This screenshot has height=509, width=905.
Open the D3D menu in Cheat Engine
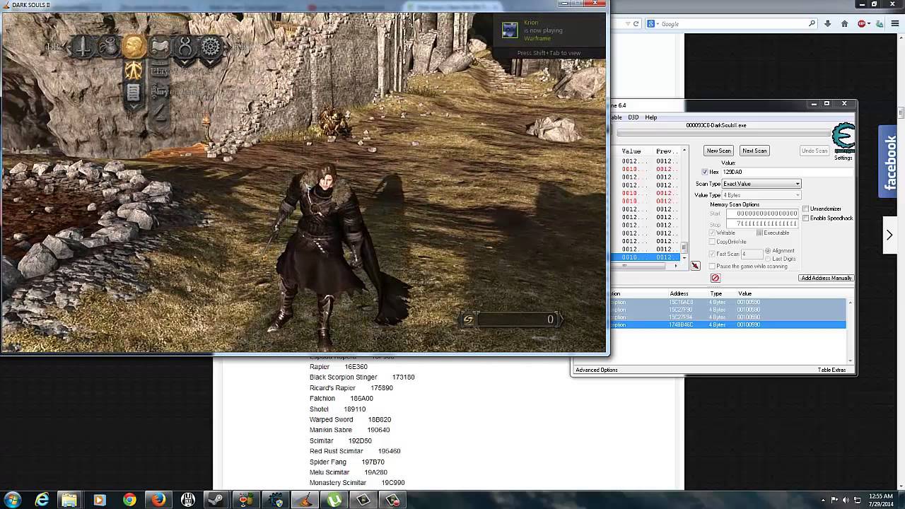coord(633,117)
